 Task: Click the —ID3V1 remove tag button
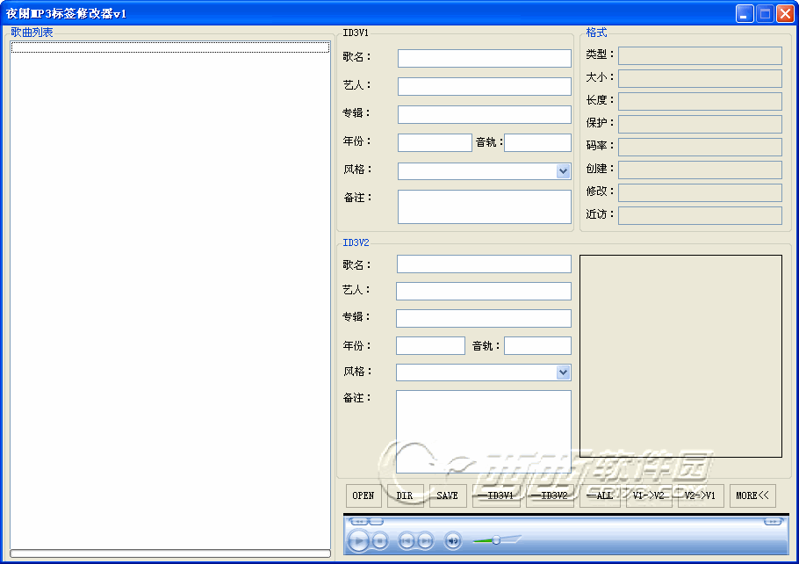(x=496, y=495)
